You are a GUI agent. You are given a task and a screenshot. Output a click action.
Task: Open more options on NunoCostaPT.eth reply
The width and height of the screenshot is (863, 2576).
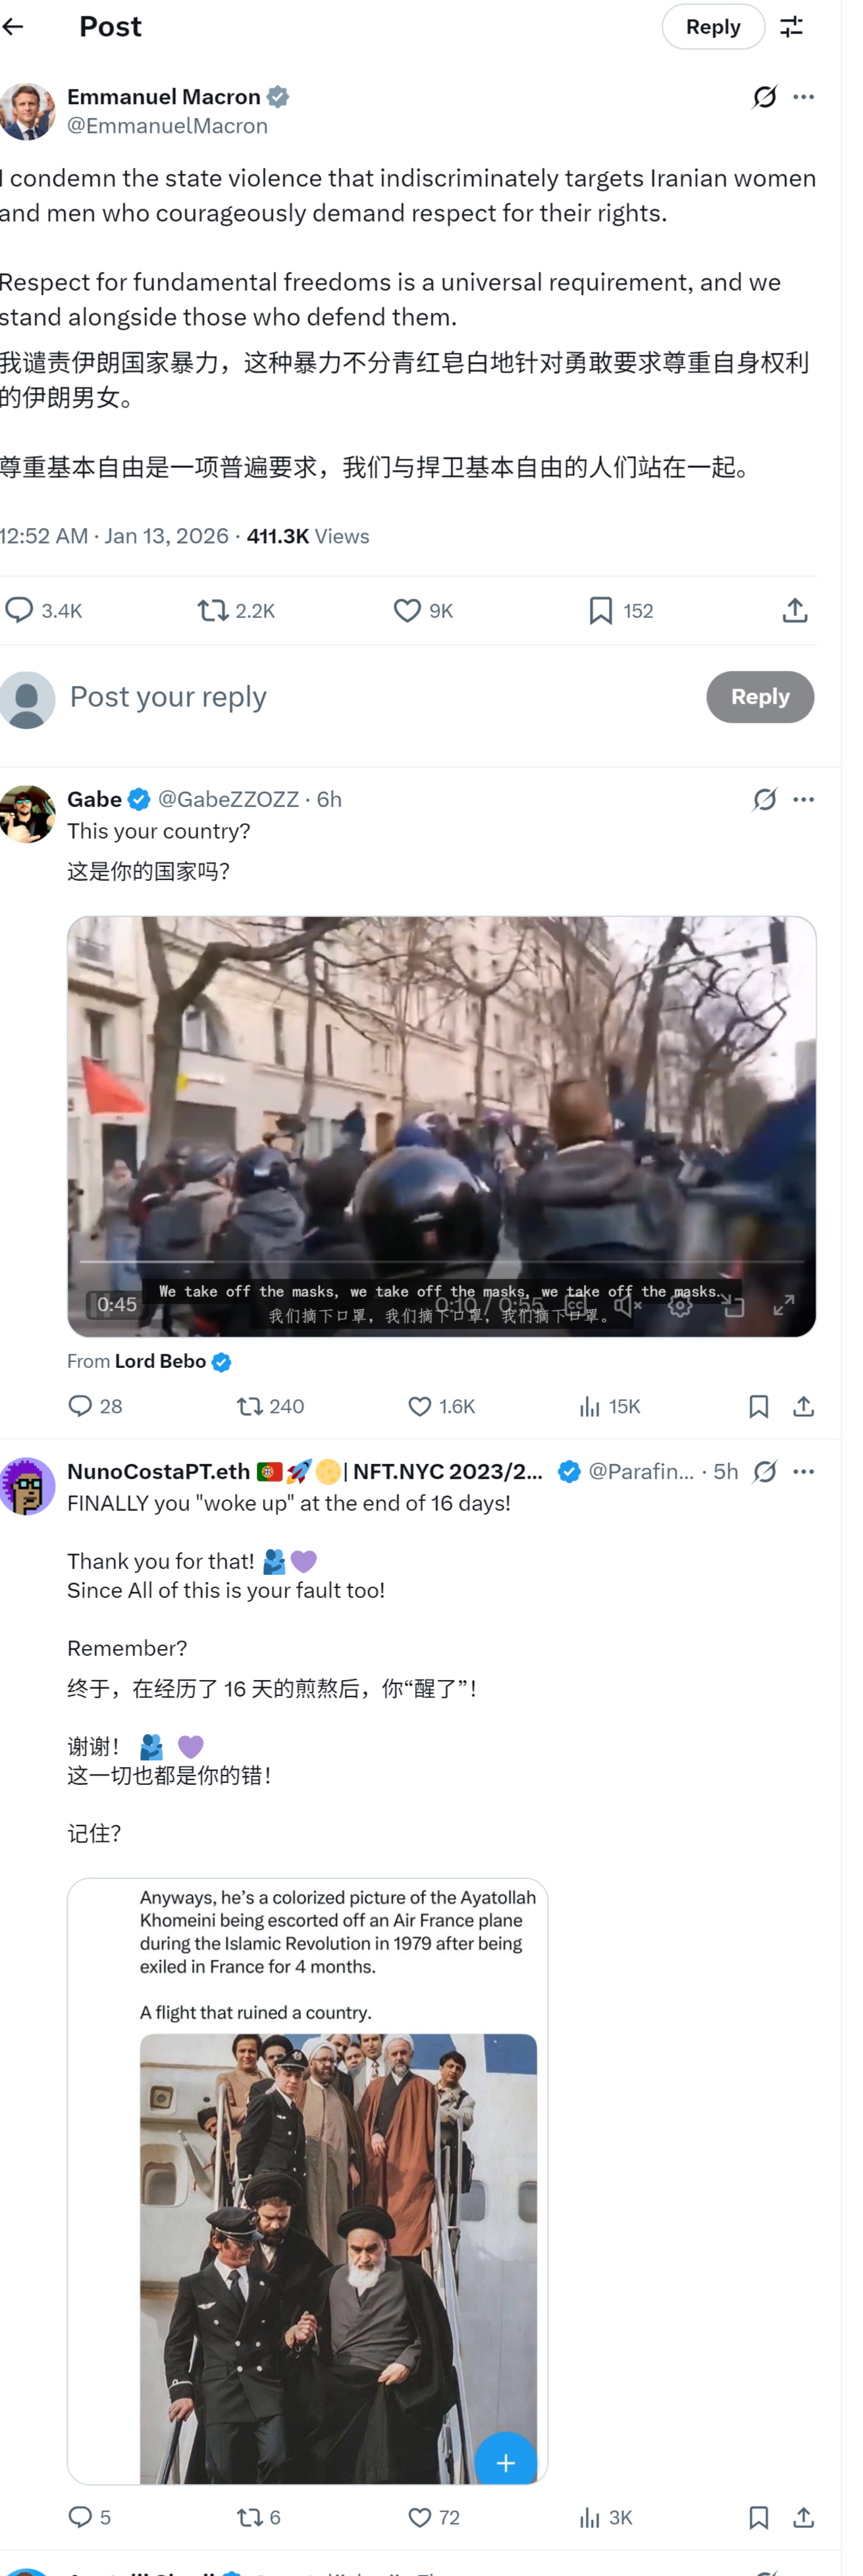coord(803,1471)
